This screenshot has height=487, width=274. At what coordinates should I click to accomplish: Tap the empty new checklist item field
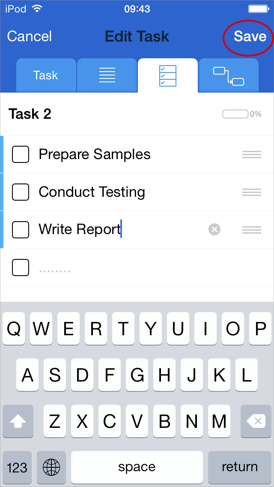point(128,268)
